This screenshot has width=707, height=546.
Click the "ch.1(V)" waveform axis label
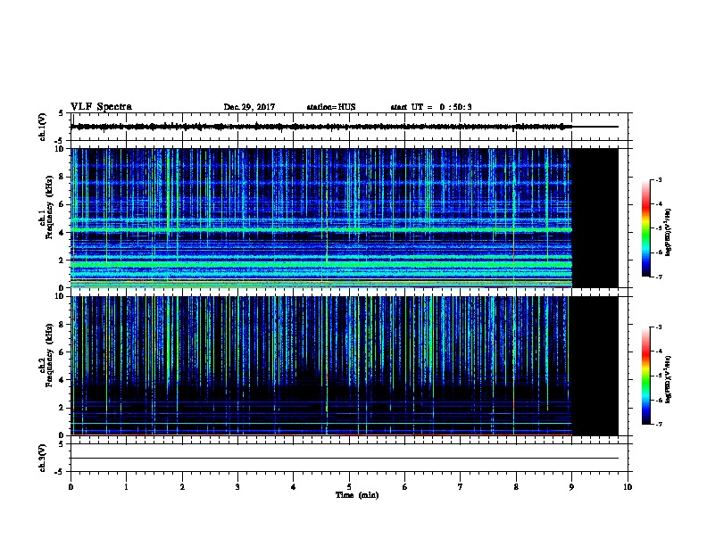pos(42,127)
